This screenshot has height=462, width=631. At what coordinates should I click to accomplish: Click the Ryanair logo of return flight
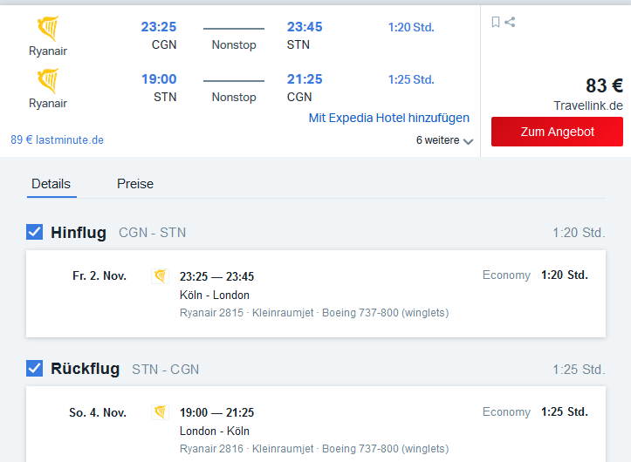(x=47, y=81)
